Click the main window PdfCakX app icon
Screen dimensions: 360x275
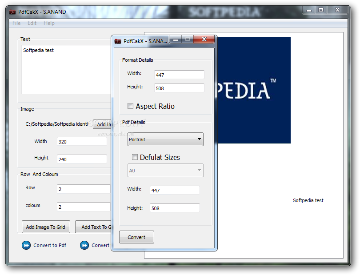click(x=12, y=12)
